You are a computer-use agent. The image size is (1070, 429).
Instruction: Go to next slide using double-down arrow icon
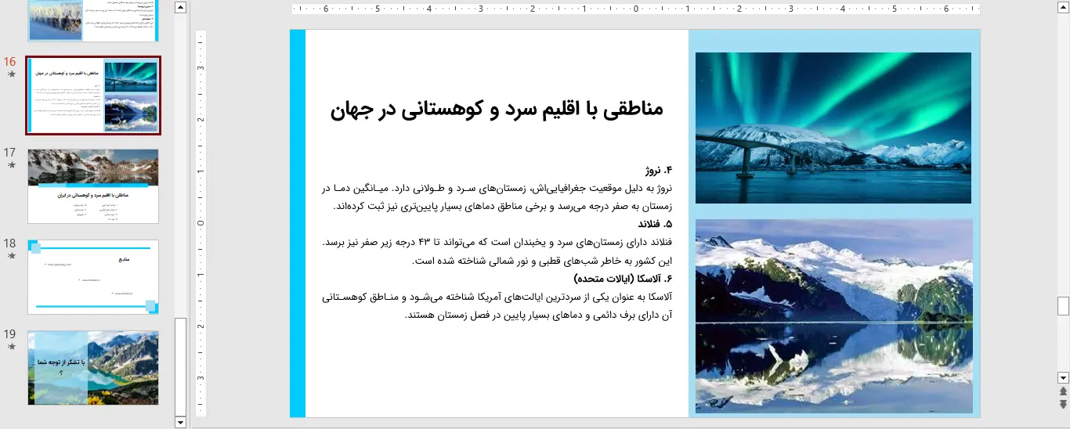1063,404
